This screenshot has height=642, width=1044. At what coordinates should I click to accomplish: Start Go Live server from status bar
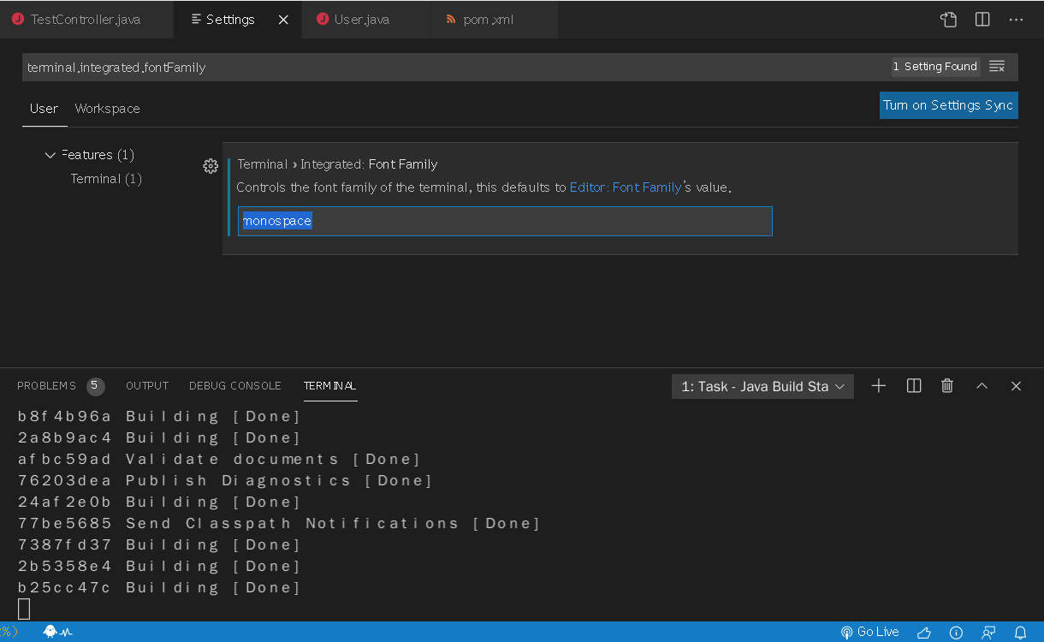(869, 632)
